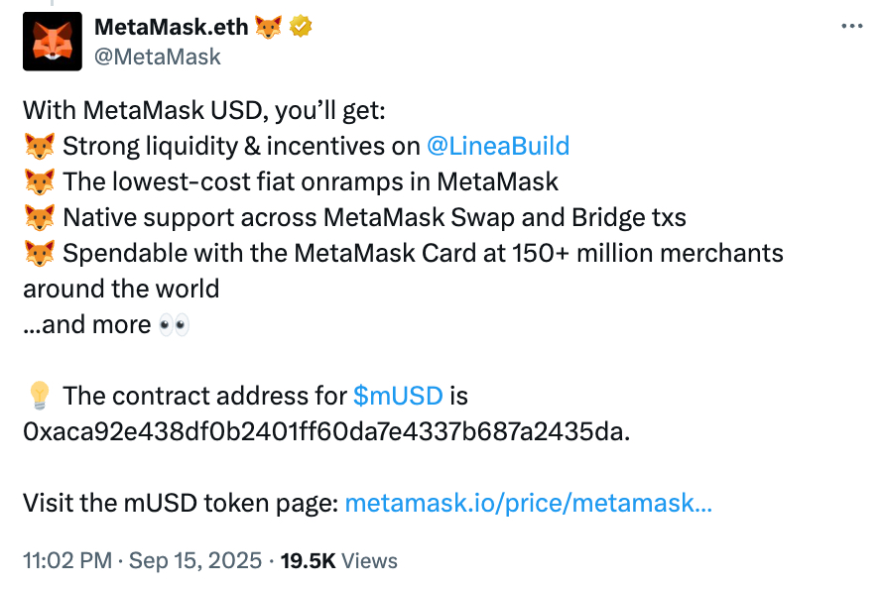Viewport: 885px width, 589px height.
Task: Click the 0xaca92e438df0b… contract address
Action: coord(326,431)
